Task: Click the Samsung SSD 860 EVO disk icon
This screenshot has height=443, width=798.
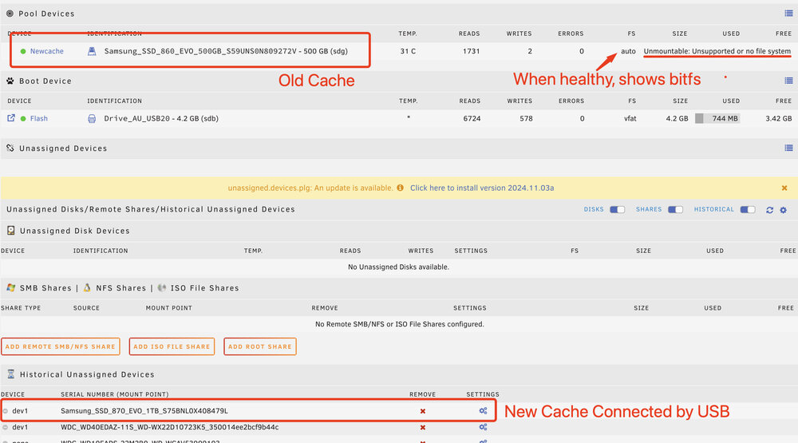Action: click(92, 51)
